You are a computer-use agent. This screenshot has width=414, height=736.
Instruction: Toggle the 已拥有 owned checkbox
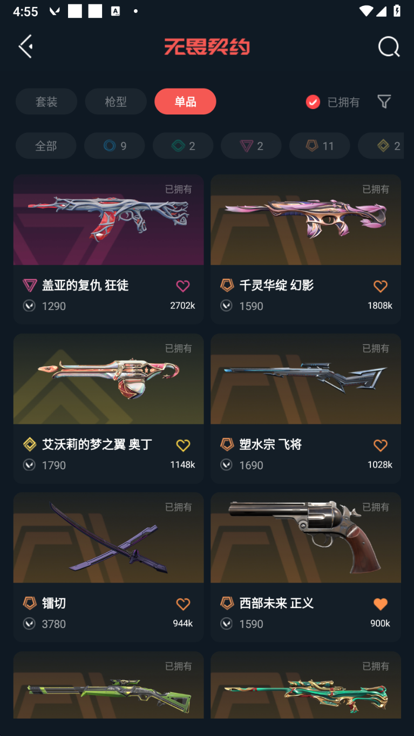313,102
